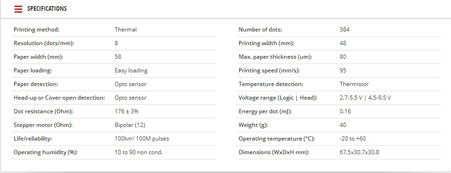Click the Paper detection Opto sensor value
Image resolution: width=451 pixels, height=173 pixels.
pos(131,84)
